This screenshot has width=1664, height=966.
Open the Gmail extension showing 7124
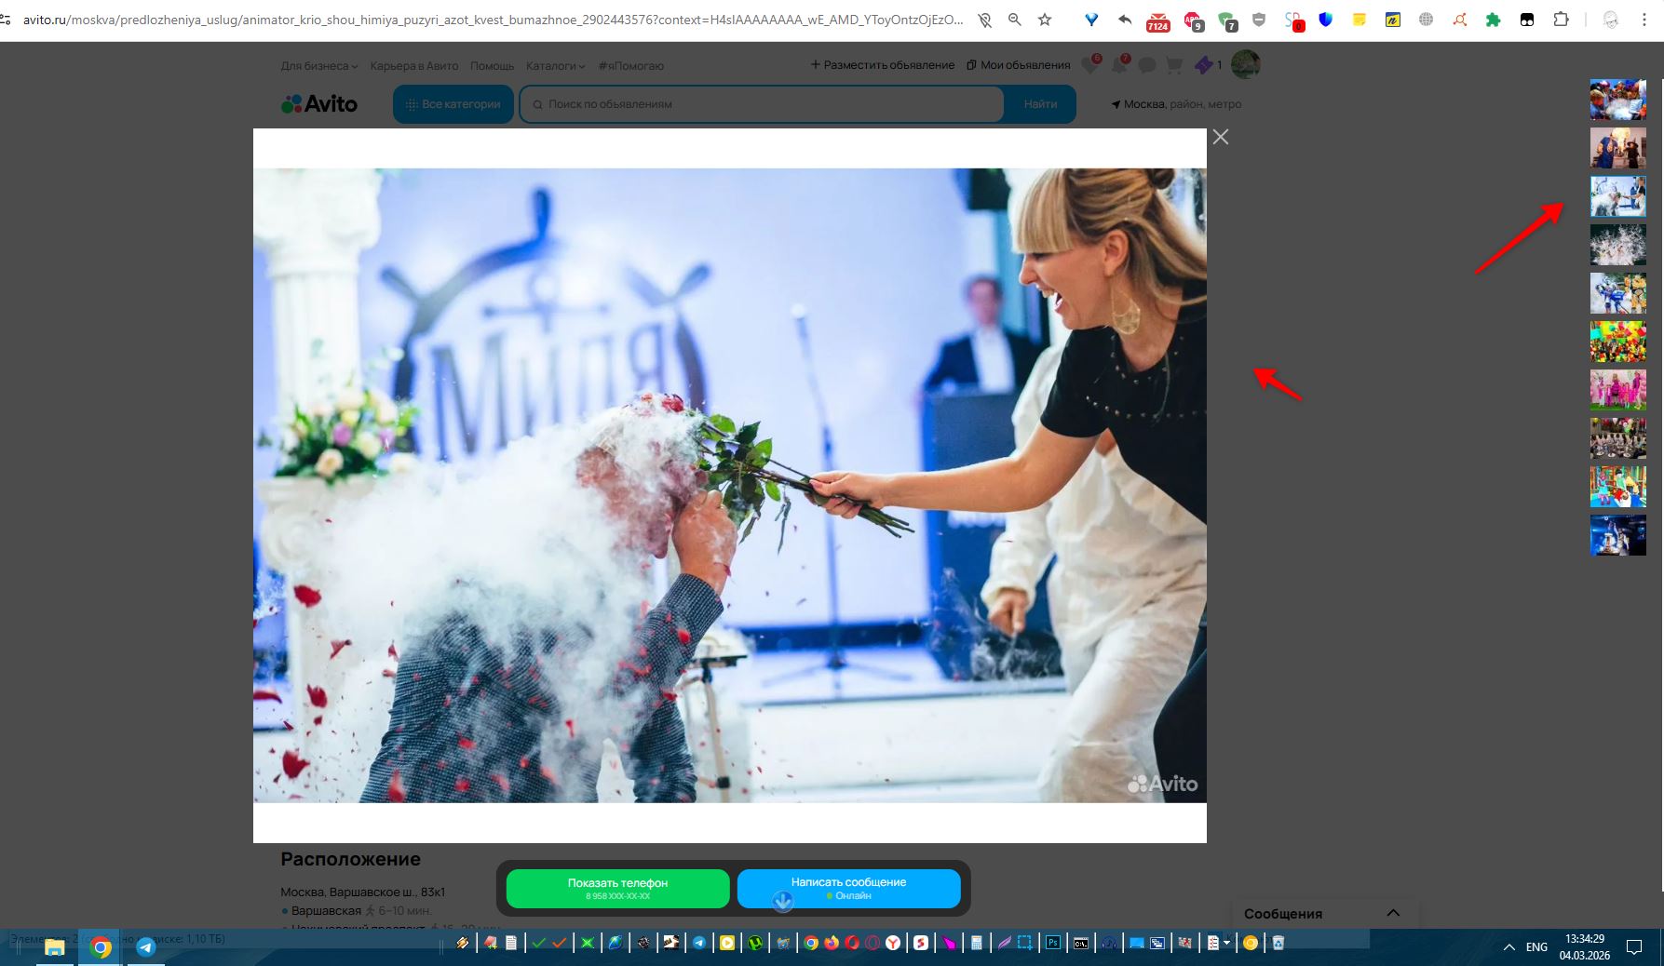click(1157, 21)
